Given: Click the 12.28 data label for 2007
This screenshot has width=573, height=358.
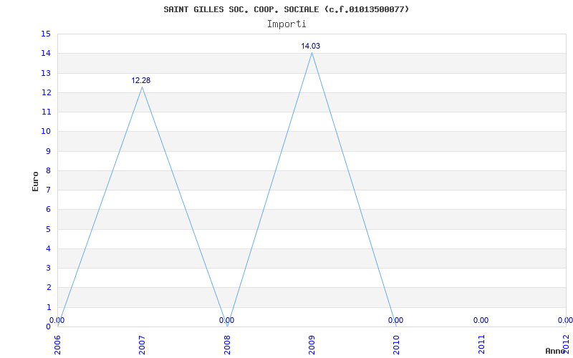Looking at the screenshot, I should tap(140, 80).
